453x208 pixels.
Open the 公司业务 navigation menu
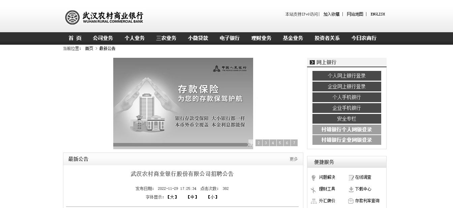103,38
